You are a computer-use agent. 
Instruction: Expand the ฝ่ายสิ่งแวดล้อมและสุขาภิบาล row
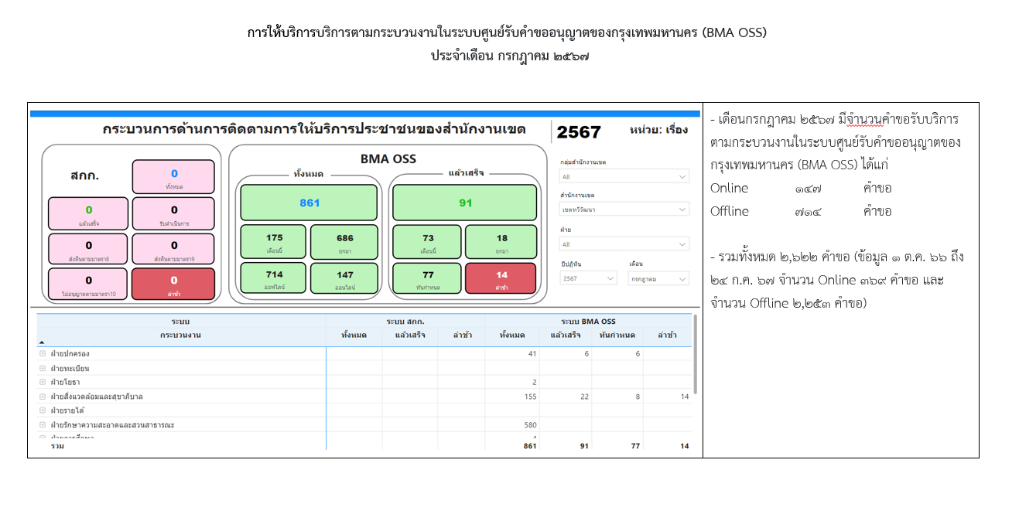click(x=43, y=397)
